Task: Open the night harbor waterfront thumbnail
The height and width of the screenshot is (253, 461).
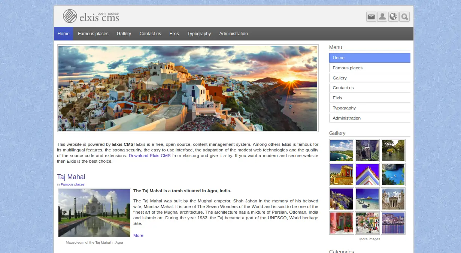Action: click(x=393, y=223)
